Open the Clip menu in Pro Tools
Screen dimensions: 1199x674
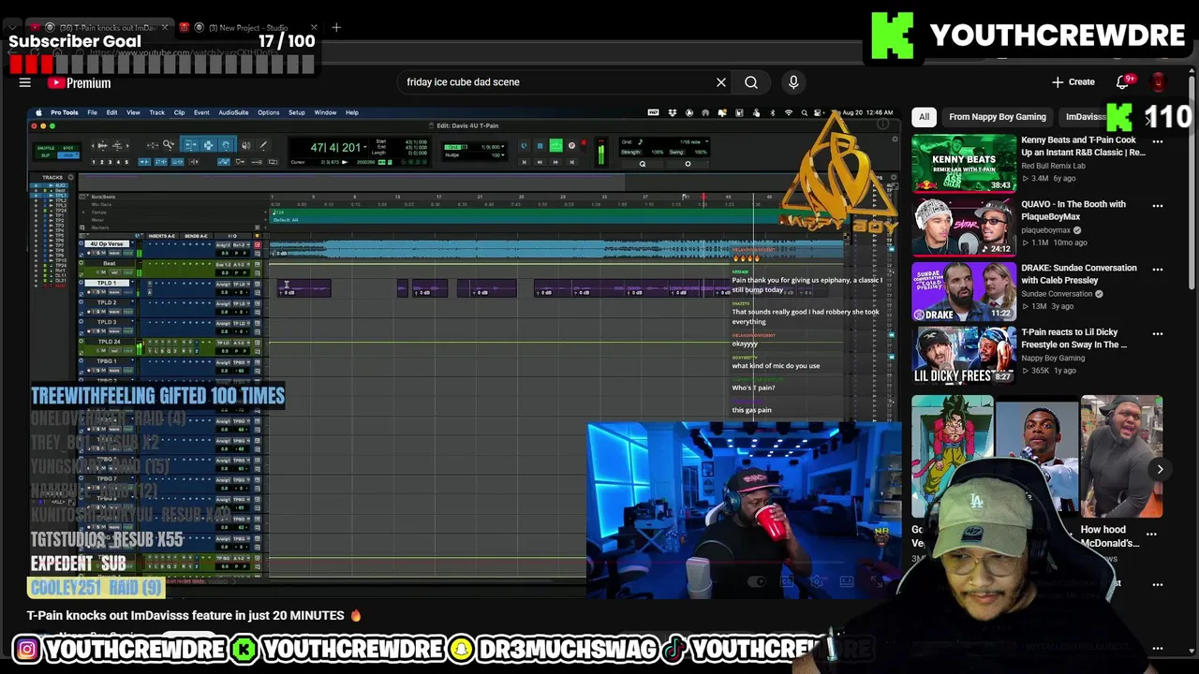coord(179,112)
